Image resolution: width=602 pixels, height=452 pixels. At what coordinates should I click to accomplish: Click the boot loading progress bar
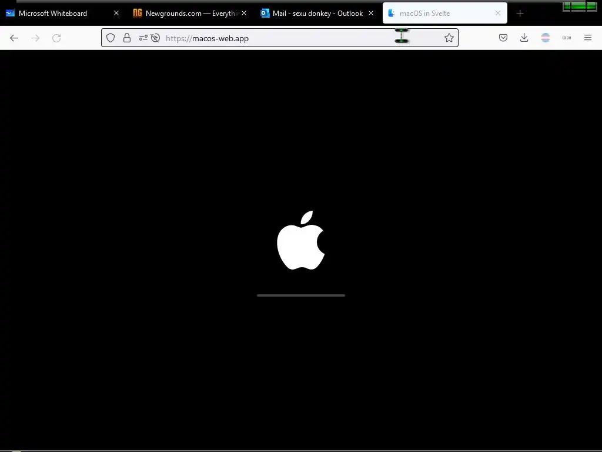pyautogui.click(x=301, y=295)
